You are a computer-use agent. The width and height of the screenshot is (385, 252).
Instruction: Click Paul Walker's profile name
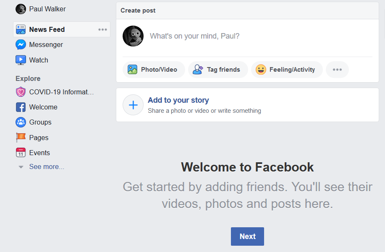tap(47, 9)
